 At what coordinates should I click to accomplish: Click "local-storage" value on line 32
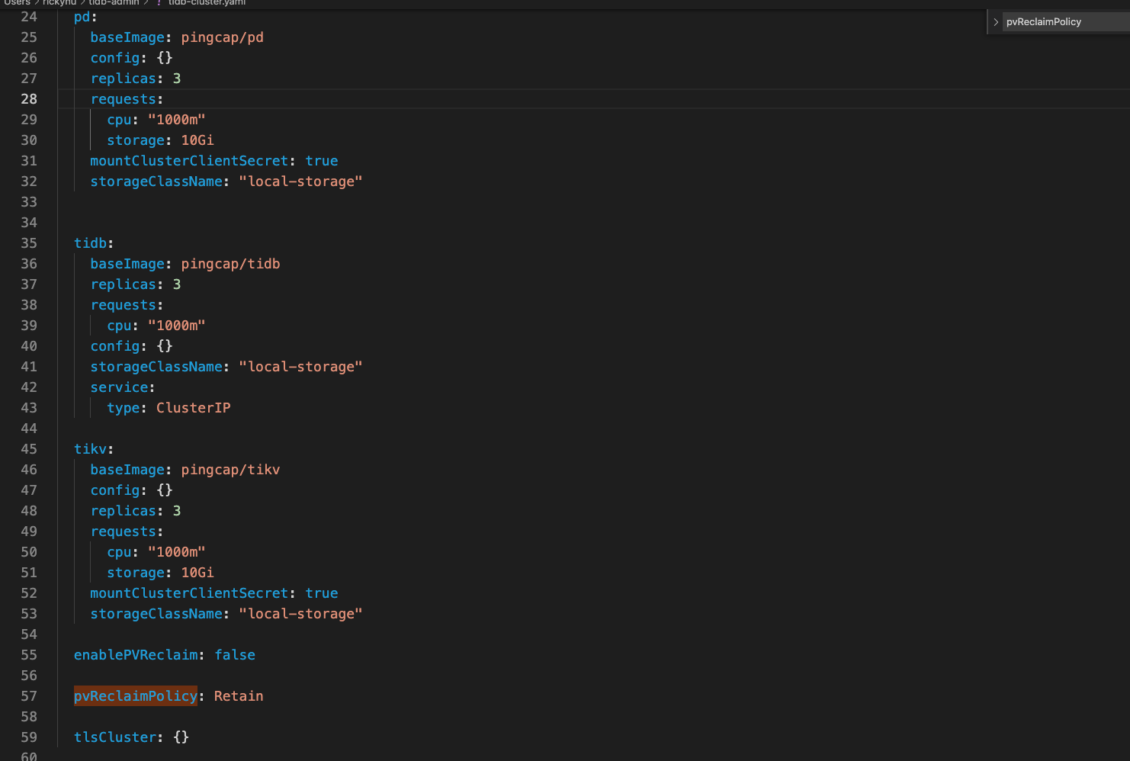[x=300, y=181]
